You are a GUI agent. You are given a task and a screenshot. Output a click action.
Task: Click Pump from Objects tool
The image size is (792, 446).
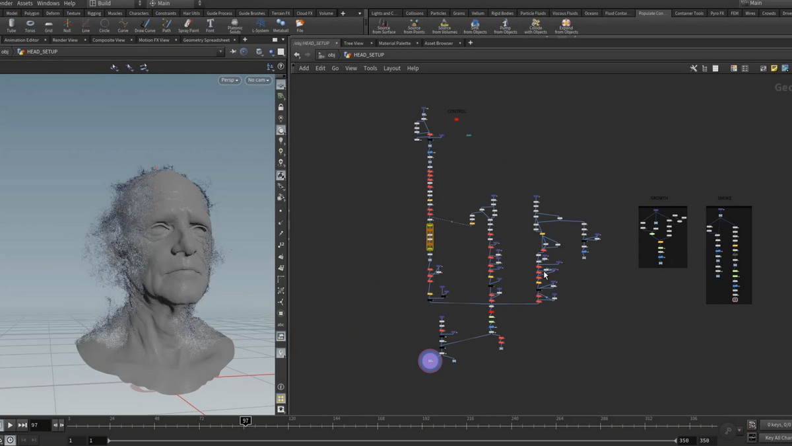(506, 26)
